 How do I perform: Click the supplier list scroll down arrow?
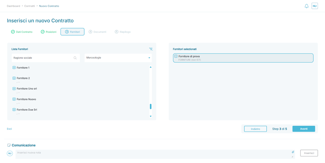click(151, 116)
